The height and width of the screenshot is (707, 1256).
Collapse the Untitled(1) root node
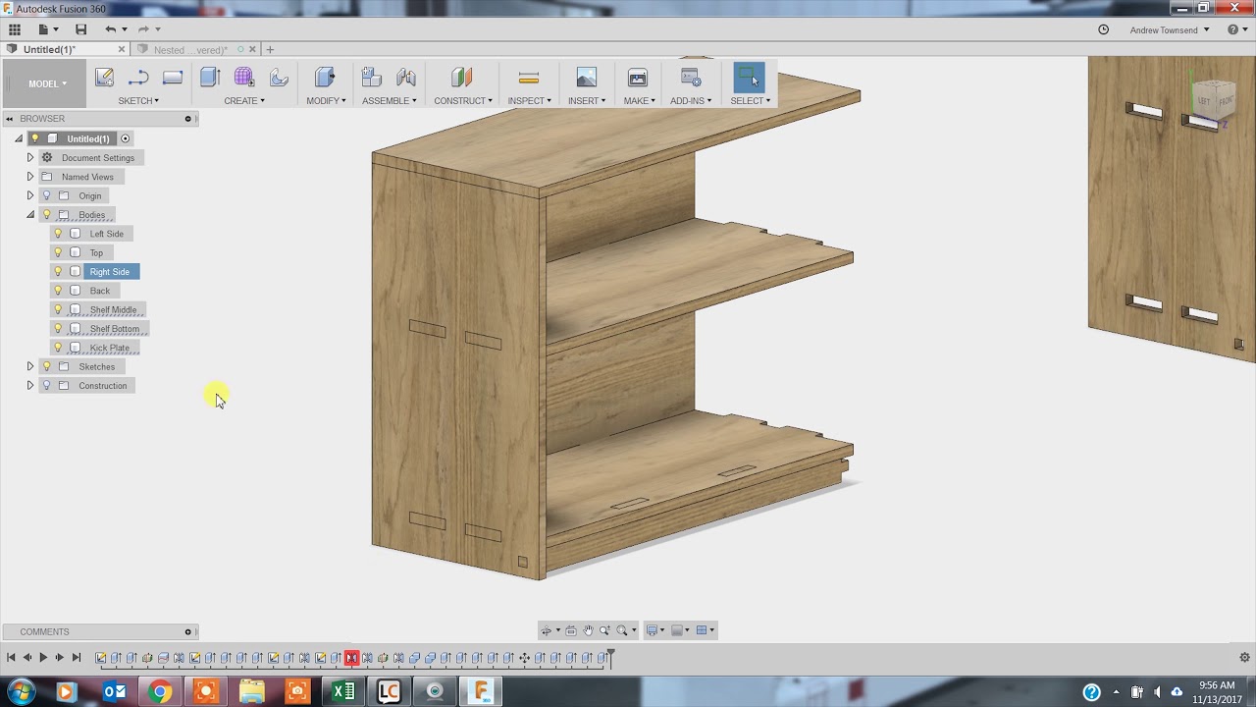coord(18,138)
